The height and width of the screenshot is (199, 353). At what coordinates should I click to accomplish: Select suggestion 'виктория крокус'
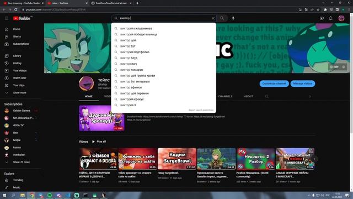coord(163,99)
